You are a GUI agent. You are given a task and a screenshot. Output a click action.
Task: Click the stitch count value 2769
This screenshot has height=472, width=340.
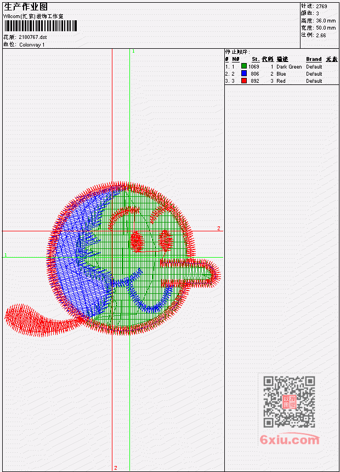point(321,7)
